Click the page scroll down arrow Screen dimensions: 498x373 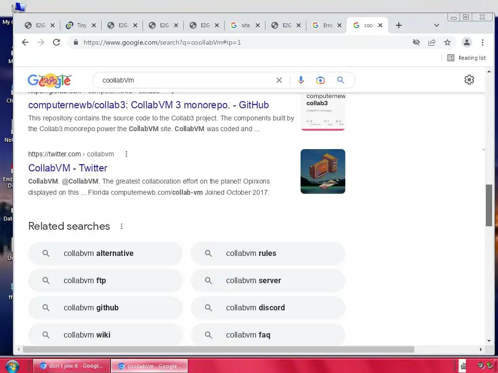pos(489,341)
